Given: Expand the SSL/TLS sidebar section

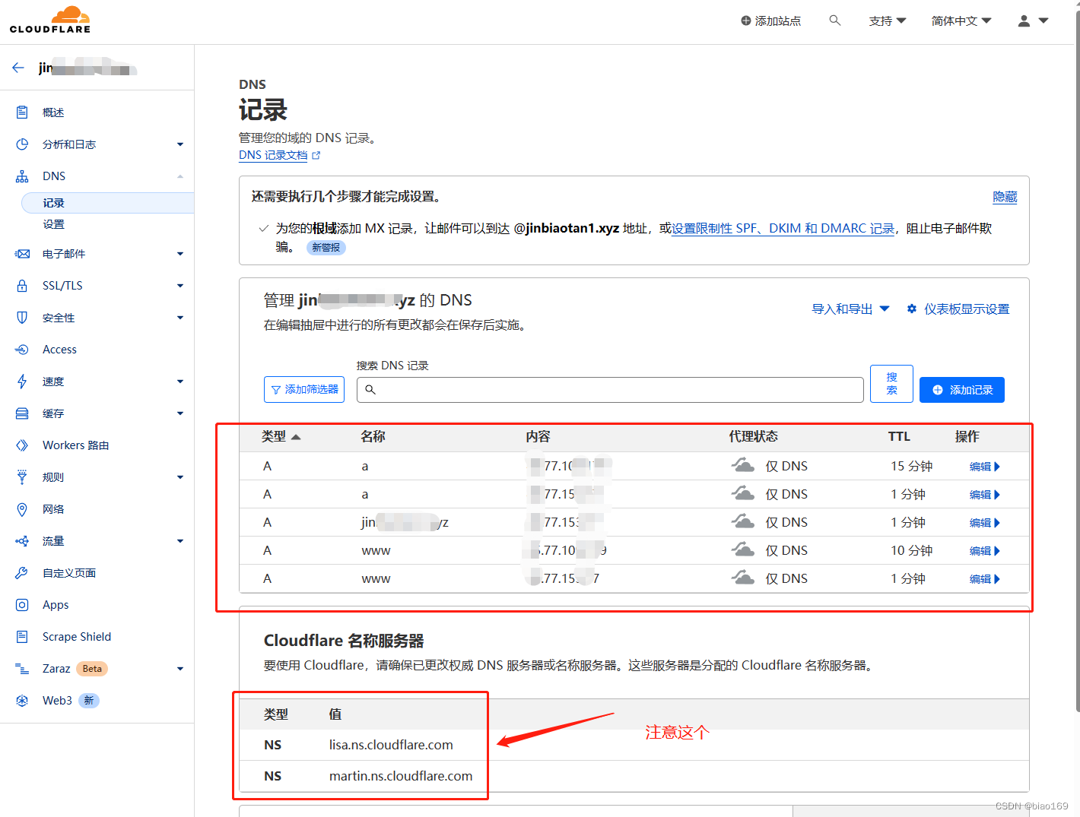Looking at the screenshot, I should 180,286.
